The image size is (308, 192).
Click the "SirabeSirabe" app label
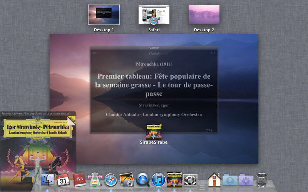coord(154,142)
